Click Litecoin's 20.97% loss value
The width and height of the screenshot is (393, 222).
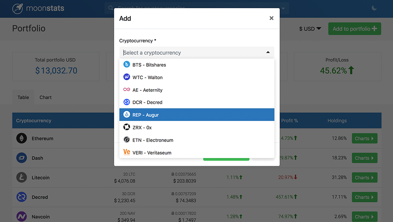click(287, 177)
